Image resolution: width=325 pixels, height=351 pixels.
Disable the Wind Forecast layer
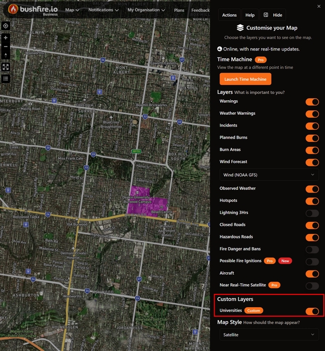click(x=312, y=162)
